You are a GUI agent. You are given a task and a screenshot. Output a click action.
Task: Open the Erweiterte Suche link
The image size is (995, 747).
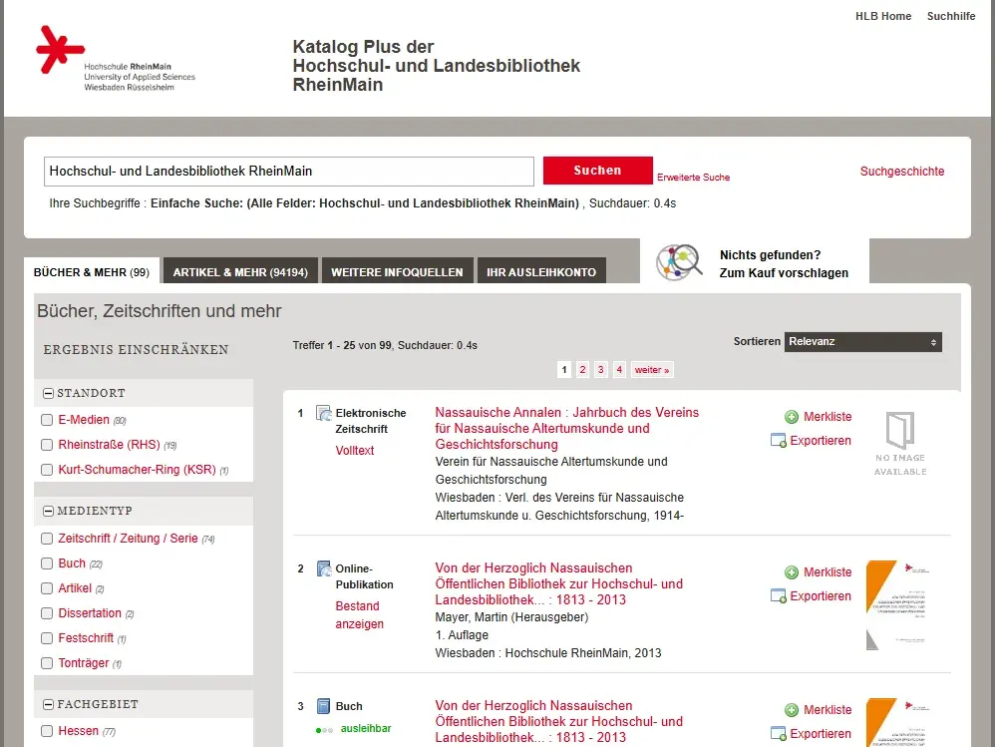coord(694,177)
